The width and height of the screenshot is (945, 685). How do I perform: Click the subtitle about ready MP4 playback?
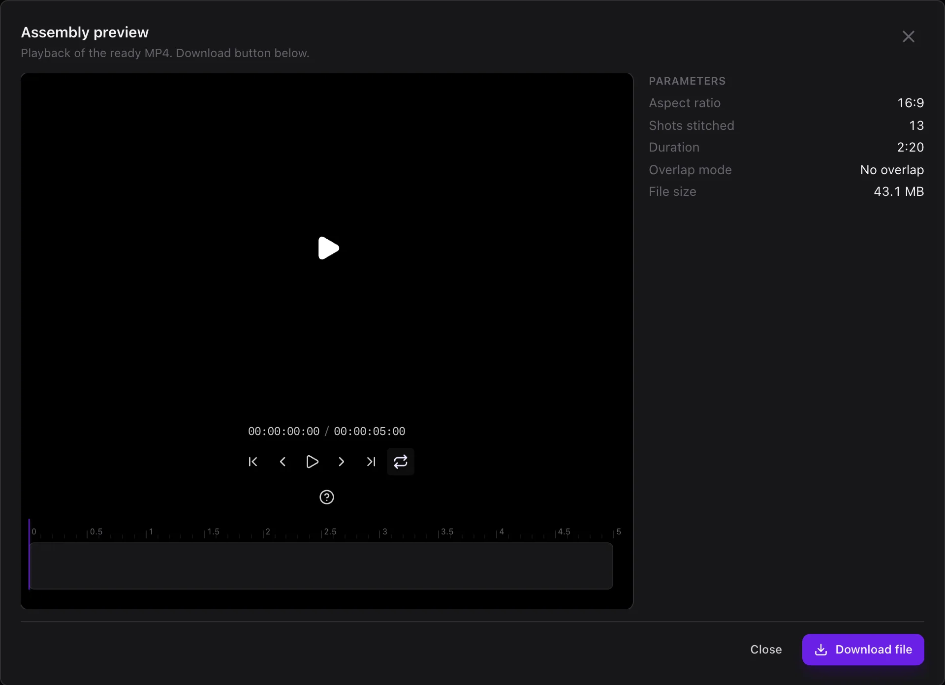(165, 53)
